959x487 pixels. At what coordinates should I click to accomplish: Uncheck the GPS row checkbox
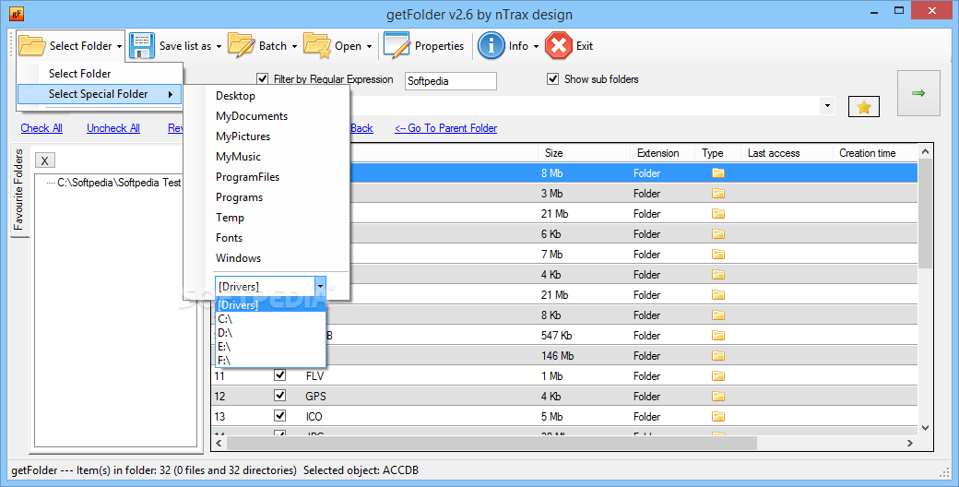280,396
